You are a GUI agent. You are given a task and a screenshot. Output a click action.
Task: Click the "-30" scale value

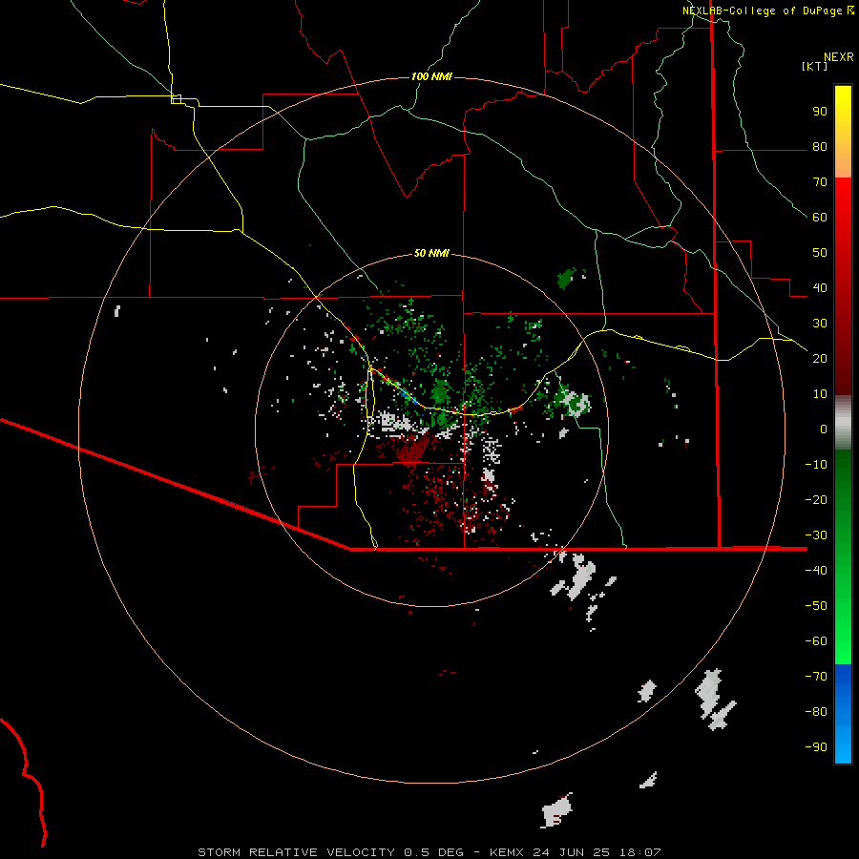coord(816,535)
